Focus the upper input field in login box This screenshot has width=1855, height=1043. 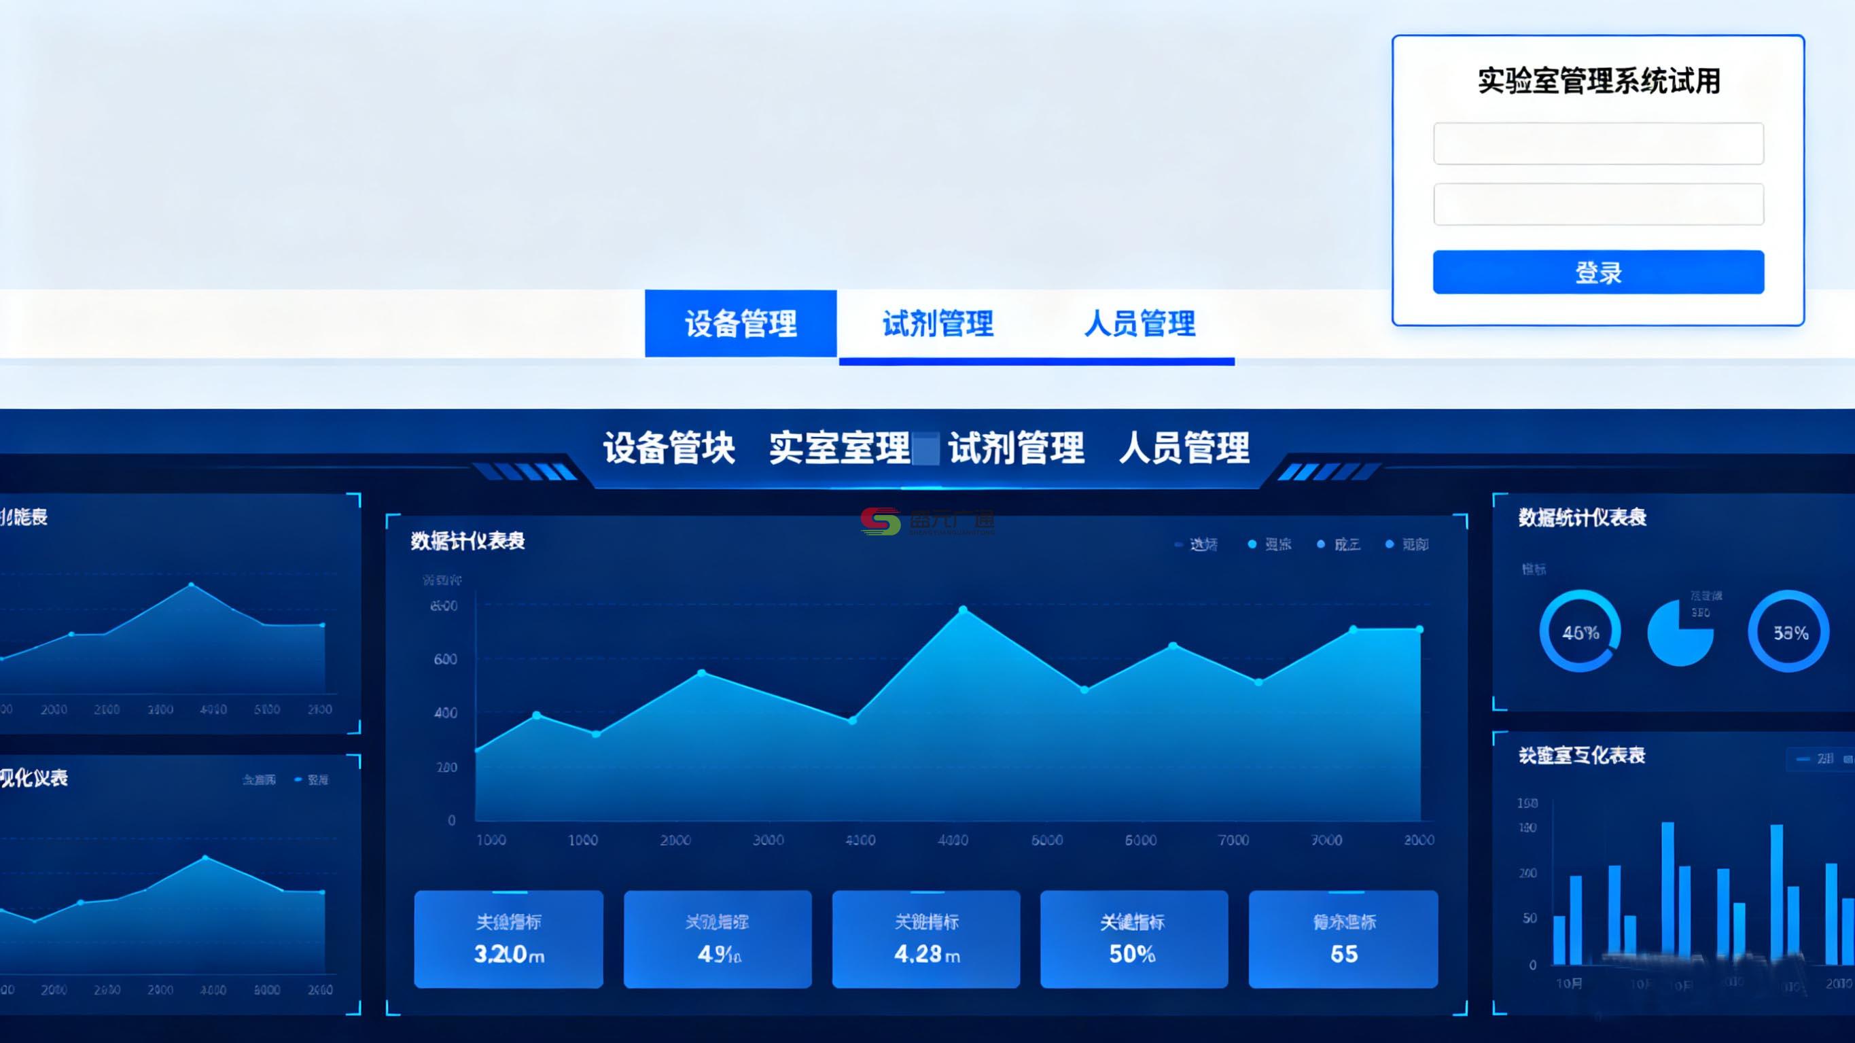coord(1598,143)
